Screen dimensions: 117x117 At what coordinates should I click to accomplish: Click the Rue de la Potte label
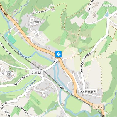point(39,12)
